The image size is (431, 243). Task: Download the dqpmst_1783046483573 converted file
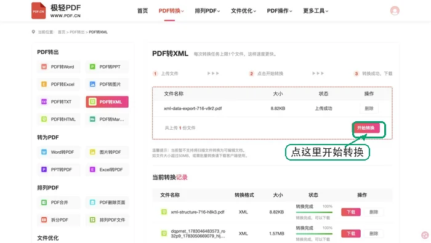point(351,233)
